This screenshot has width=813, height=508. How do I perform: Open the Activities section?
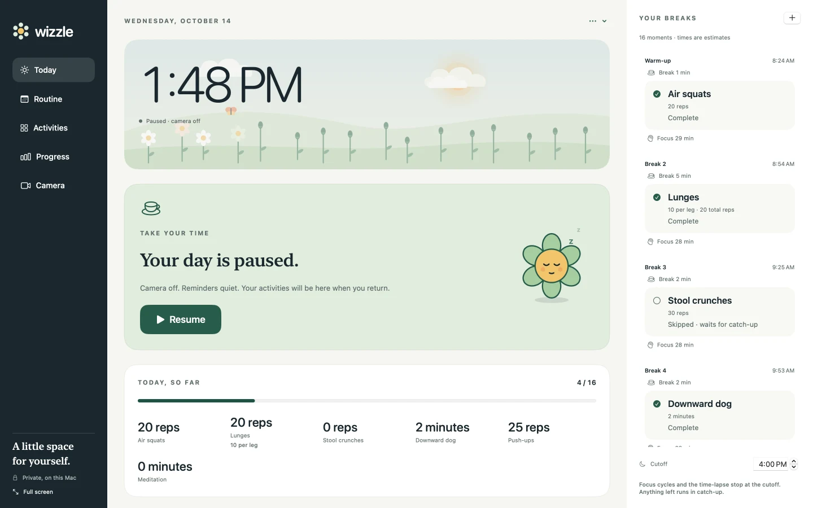pos(54,128)
